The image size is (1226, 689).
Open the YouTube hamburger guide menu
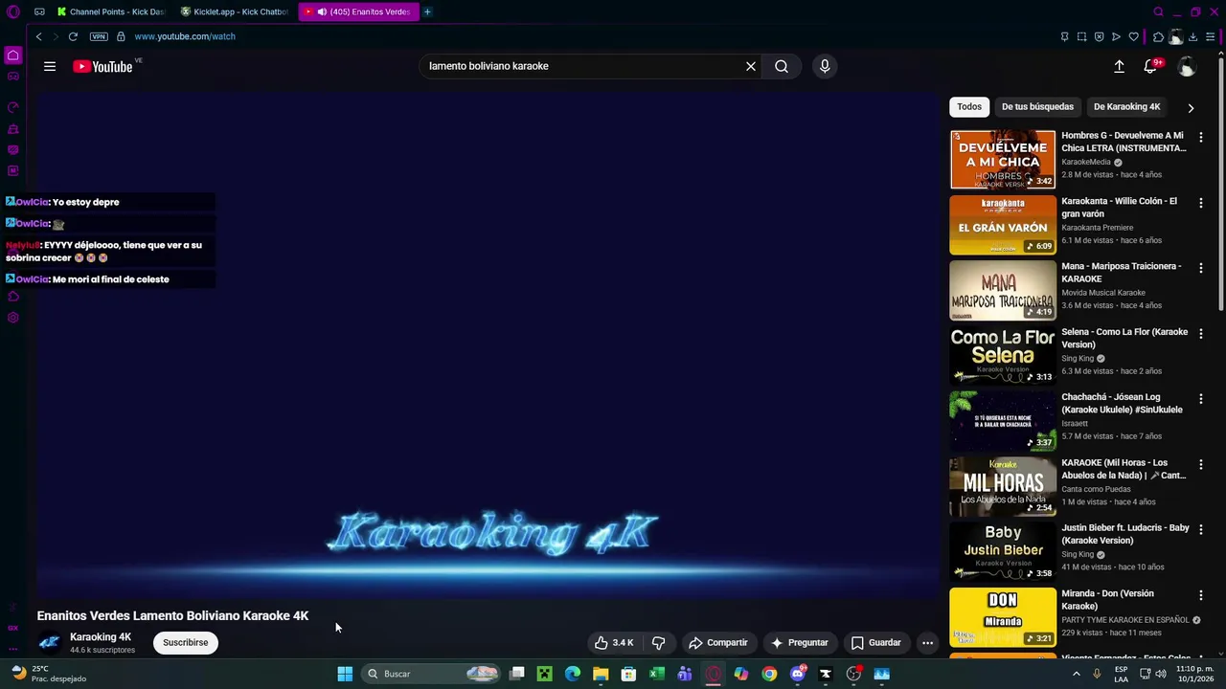50,66
